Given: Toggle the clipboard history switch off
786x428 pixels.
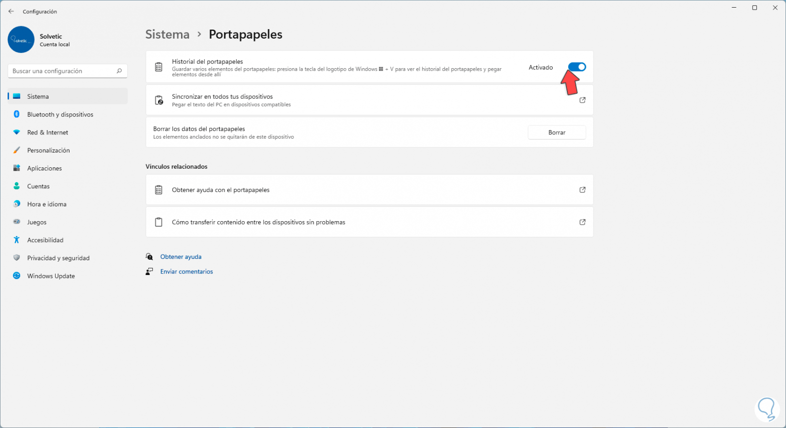Looking at the screenshot, I should point(577,67).
